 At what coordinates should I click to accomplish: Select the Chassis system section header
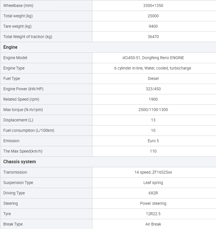[x=108, y=162]
